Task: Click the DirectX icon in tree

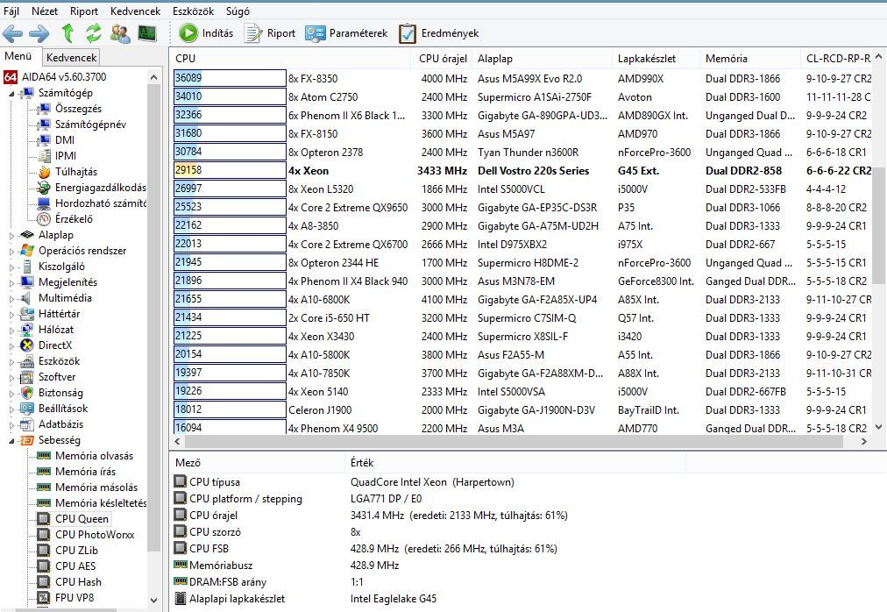Action: pos(26,345)
